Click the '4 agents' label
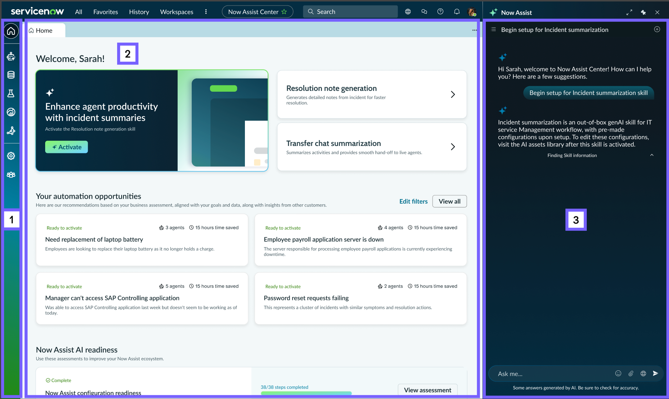Viewport: 669px width, 399px height. pyautogui.click(x=391, y=228)
